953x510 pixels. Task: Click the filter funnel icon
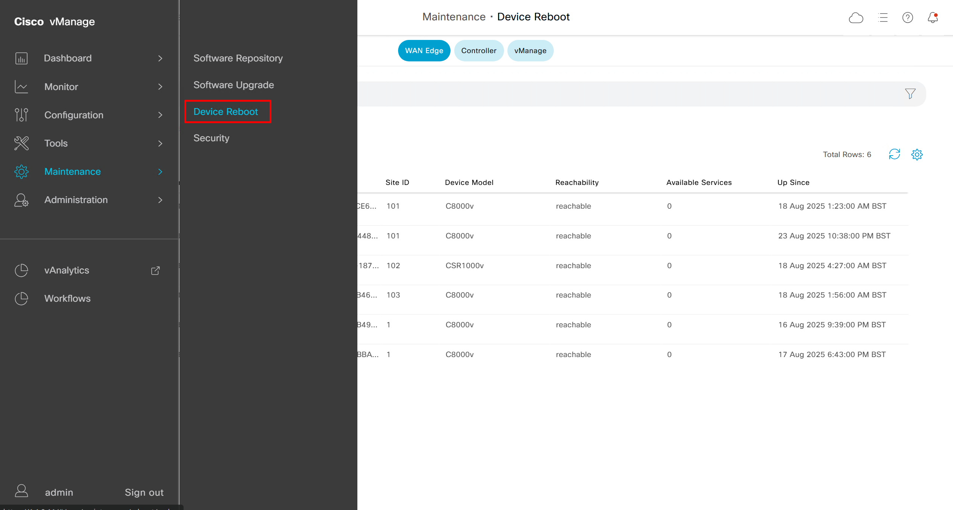[910, 93]
